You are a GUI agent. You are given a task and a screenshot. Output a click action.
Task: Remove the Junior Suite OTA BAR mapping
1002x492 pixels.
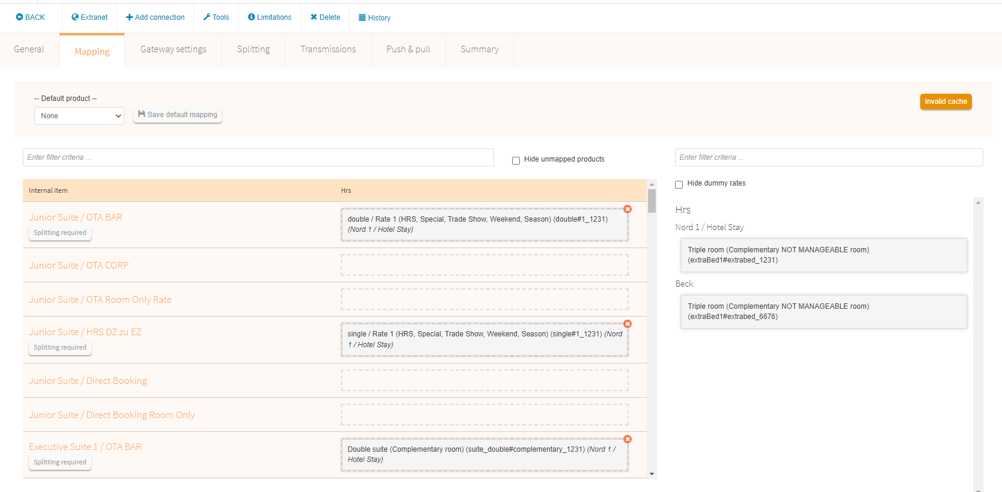(x=628, y=209)
